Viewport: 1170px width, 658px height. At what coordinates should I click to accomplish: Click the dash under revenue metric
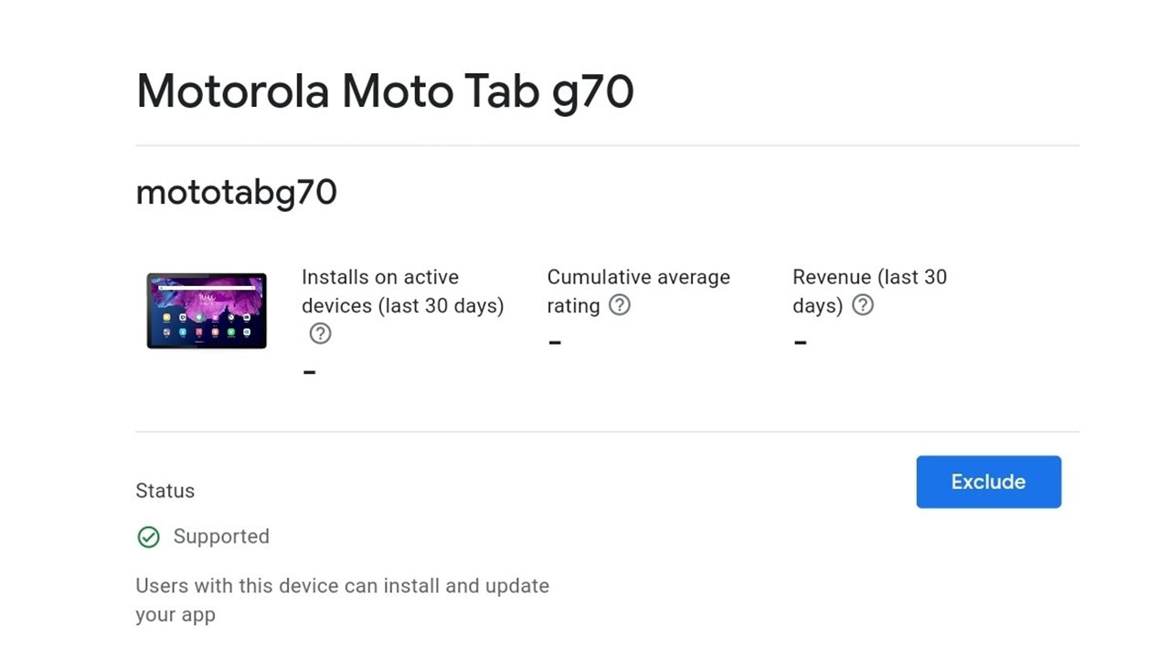[800, 342]
